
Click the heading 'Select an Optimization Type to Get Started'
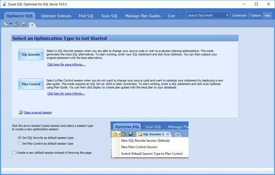tap(60, 38)
